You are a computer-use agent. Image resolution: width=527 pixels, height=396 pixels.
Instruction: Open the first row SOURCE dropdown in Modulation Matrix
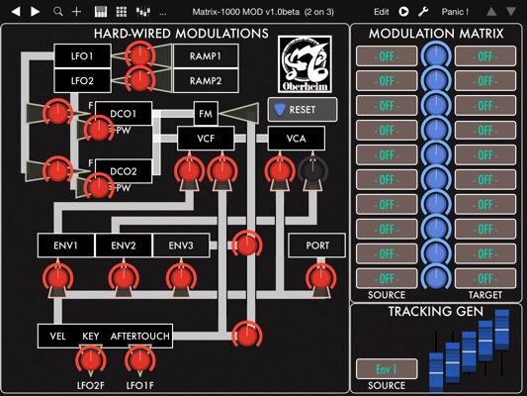click(x=387, y=56)
